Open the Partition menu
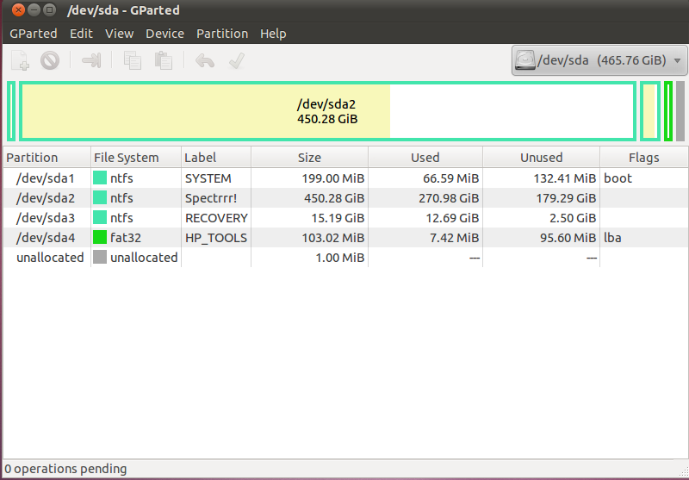689x480 pixels. click(x=222, y=34)
